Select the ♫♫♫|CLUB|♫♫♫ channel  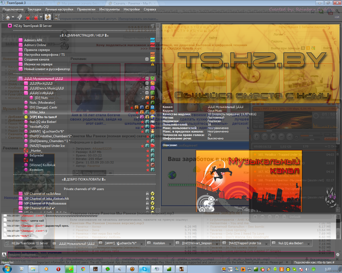pyautogui.click(x=41, y=93)
